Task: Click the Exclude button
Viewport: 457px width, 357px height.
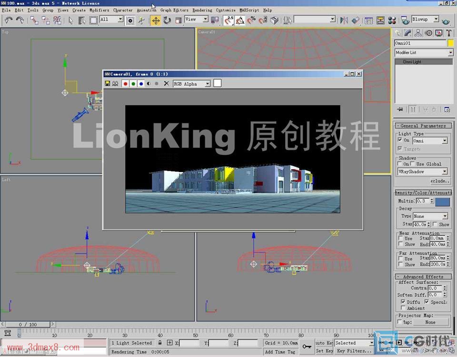Action: pyautogui.click(x=439, y=181)
